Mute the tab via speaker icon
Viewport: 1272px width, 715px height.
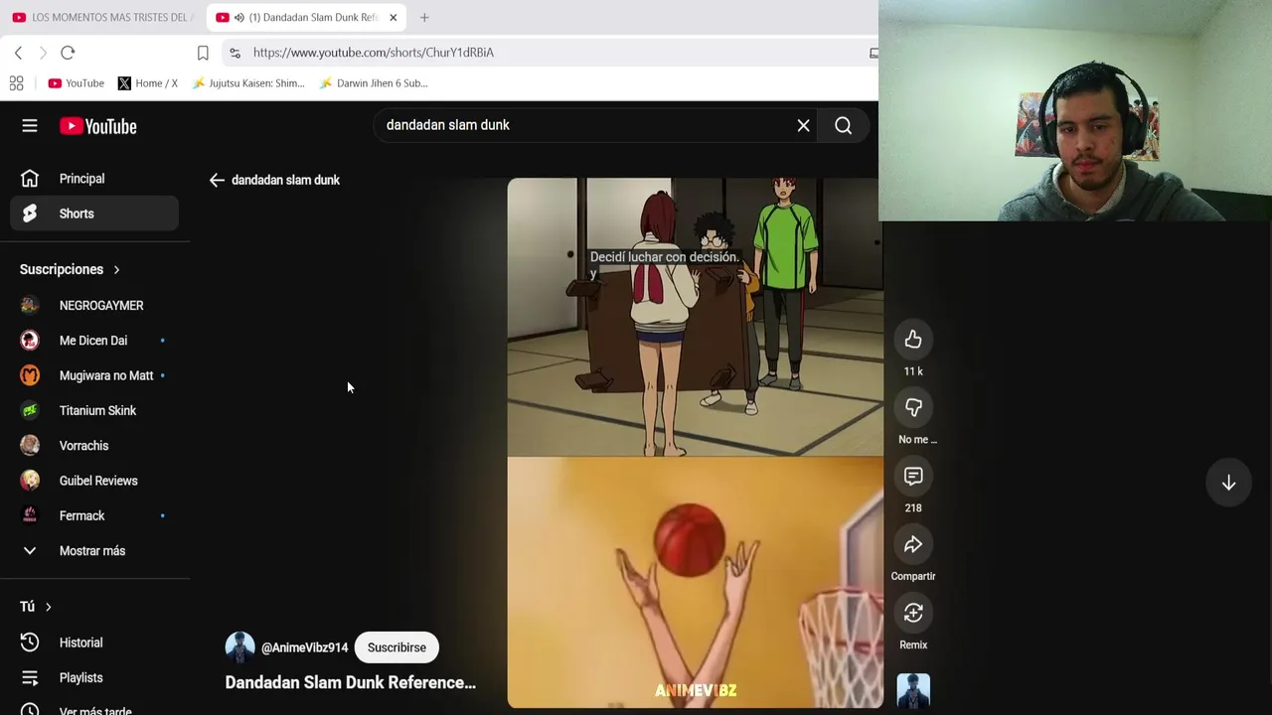[238, 17]
